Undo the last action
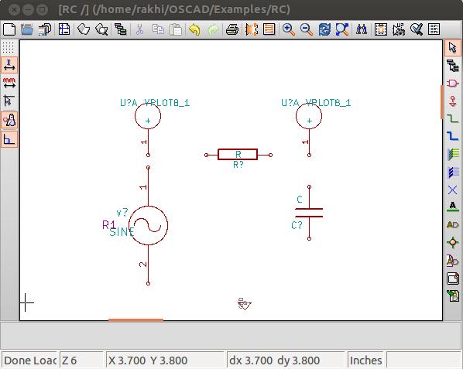 194,29
